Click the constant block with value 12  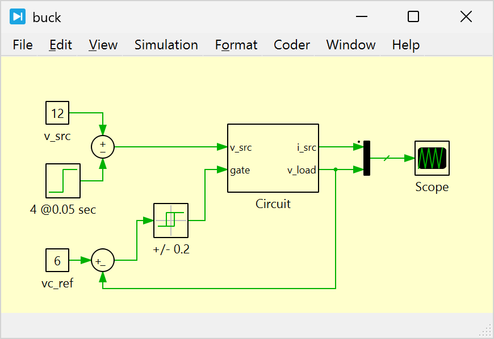point(57,113)
